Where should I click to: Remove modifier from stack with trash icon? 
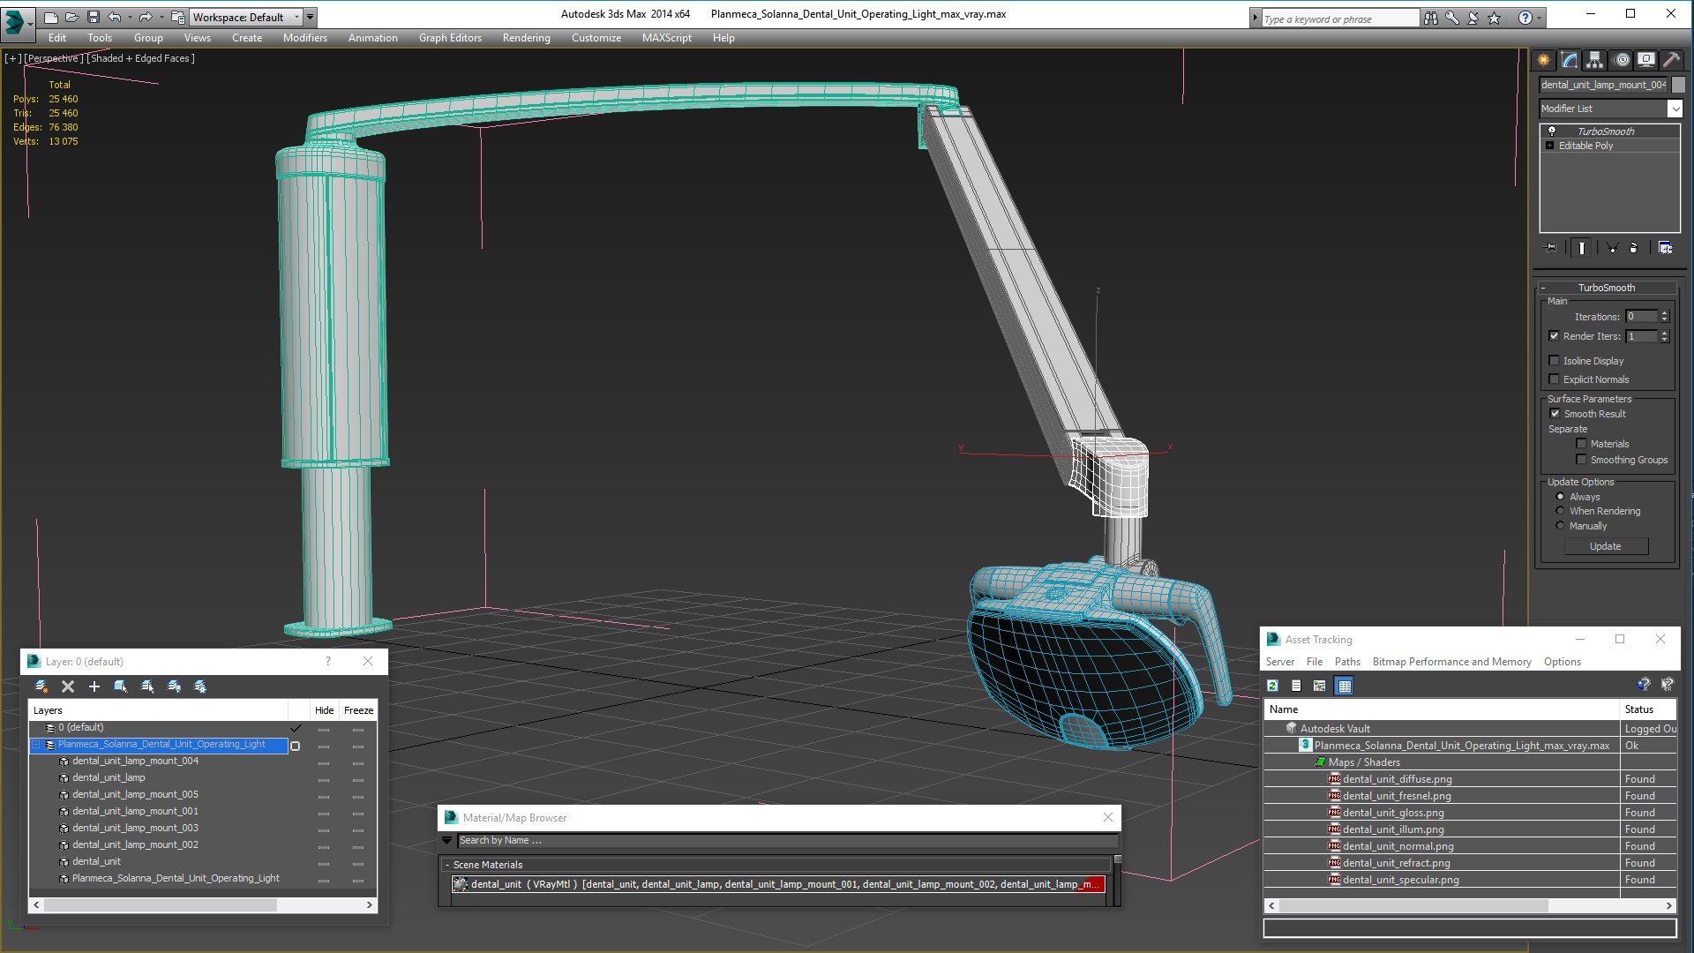[1634, 248]
